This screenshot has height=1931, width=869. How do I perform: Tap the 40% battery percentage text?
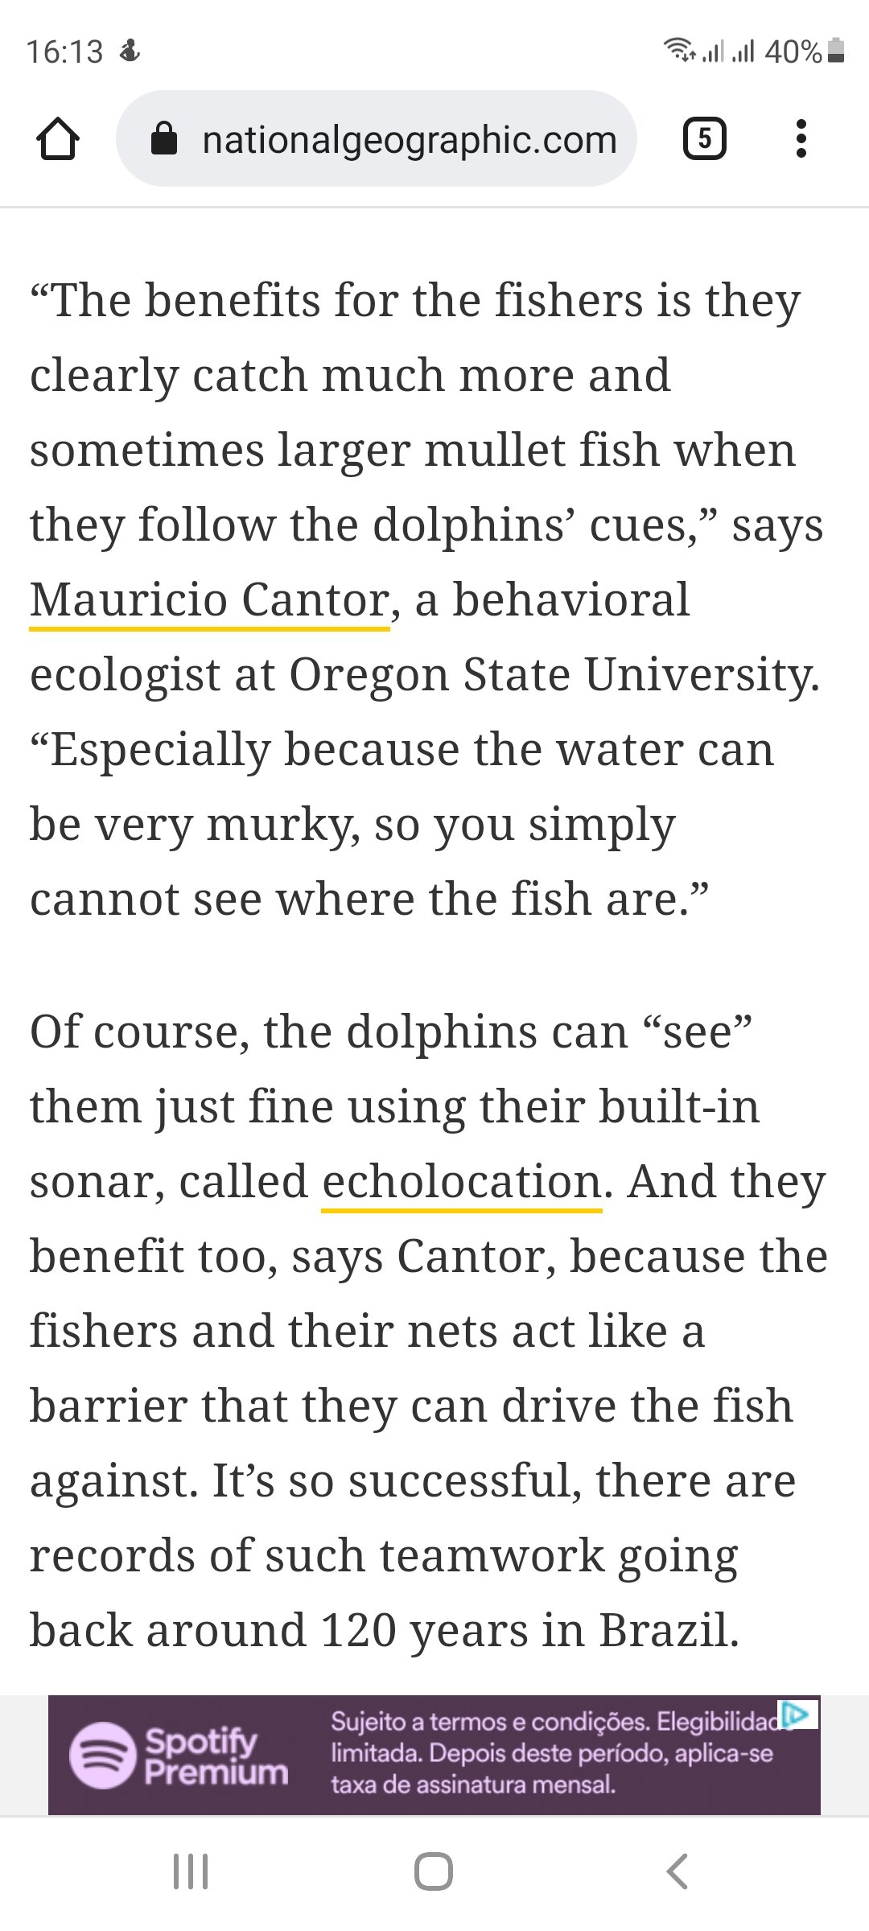point(793,52)
